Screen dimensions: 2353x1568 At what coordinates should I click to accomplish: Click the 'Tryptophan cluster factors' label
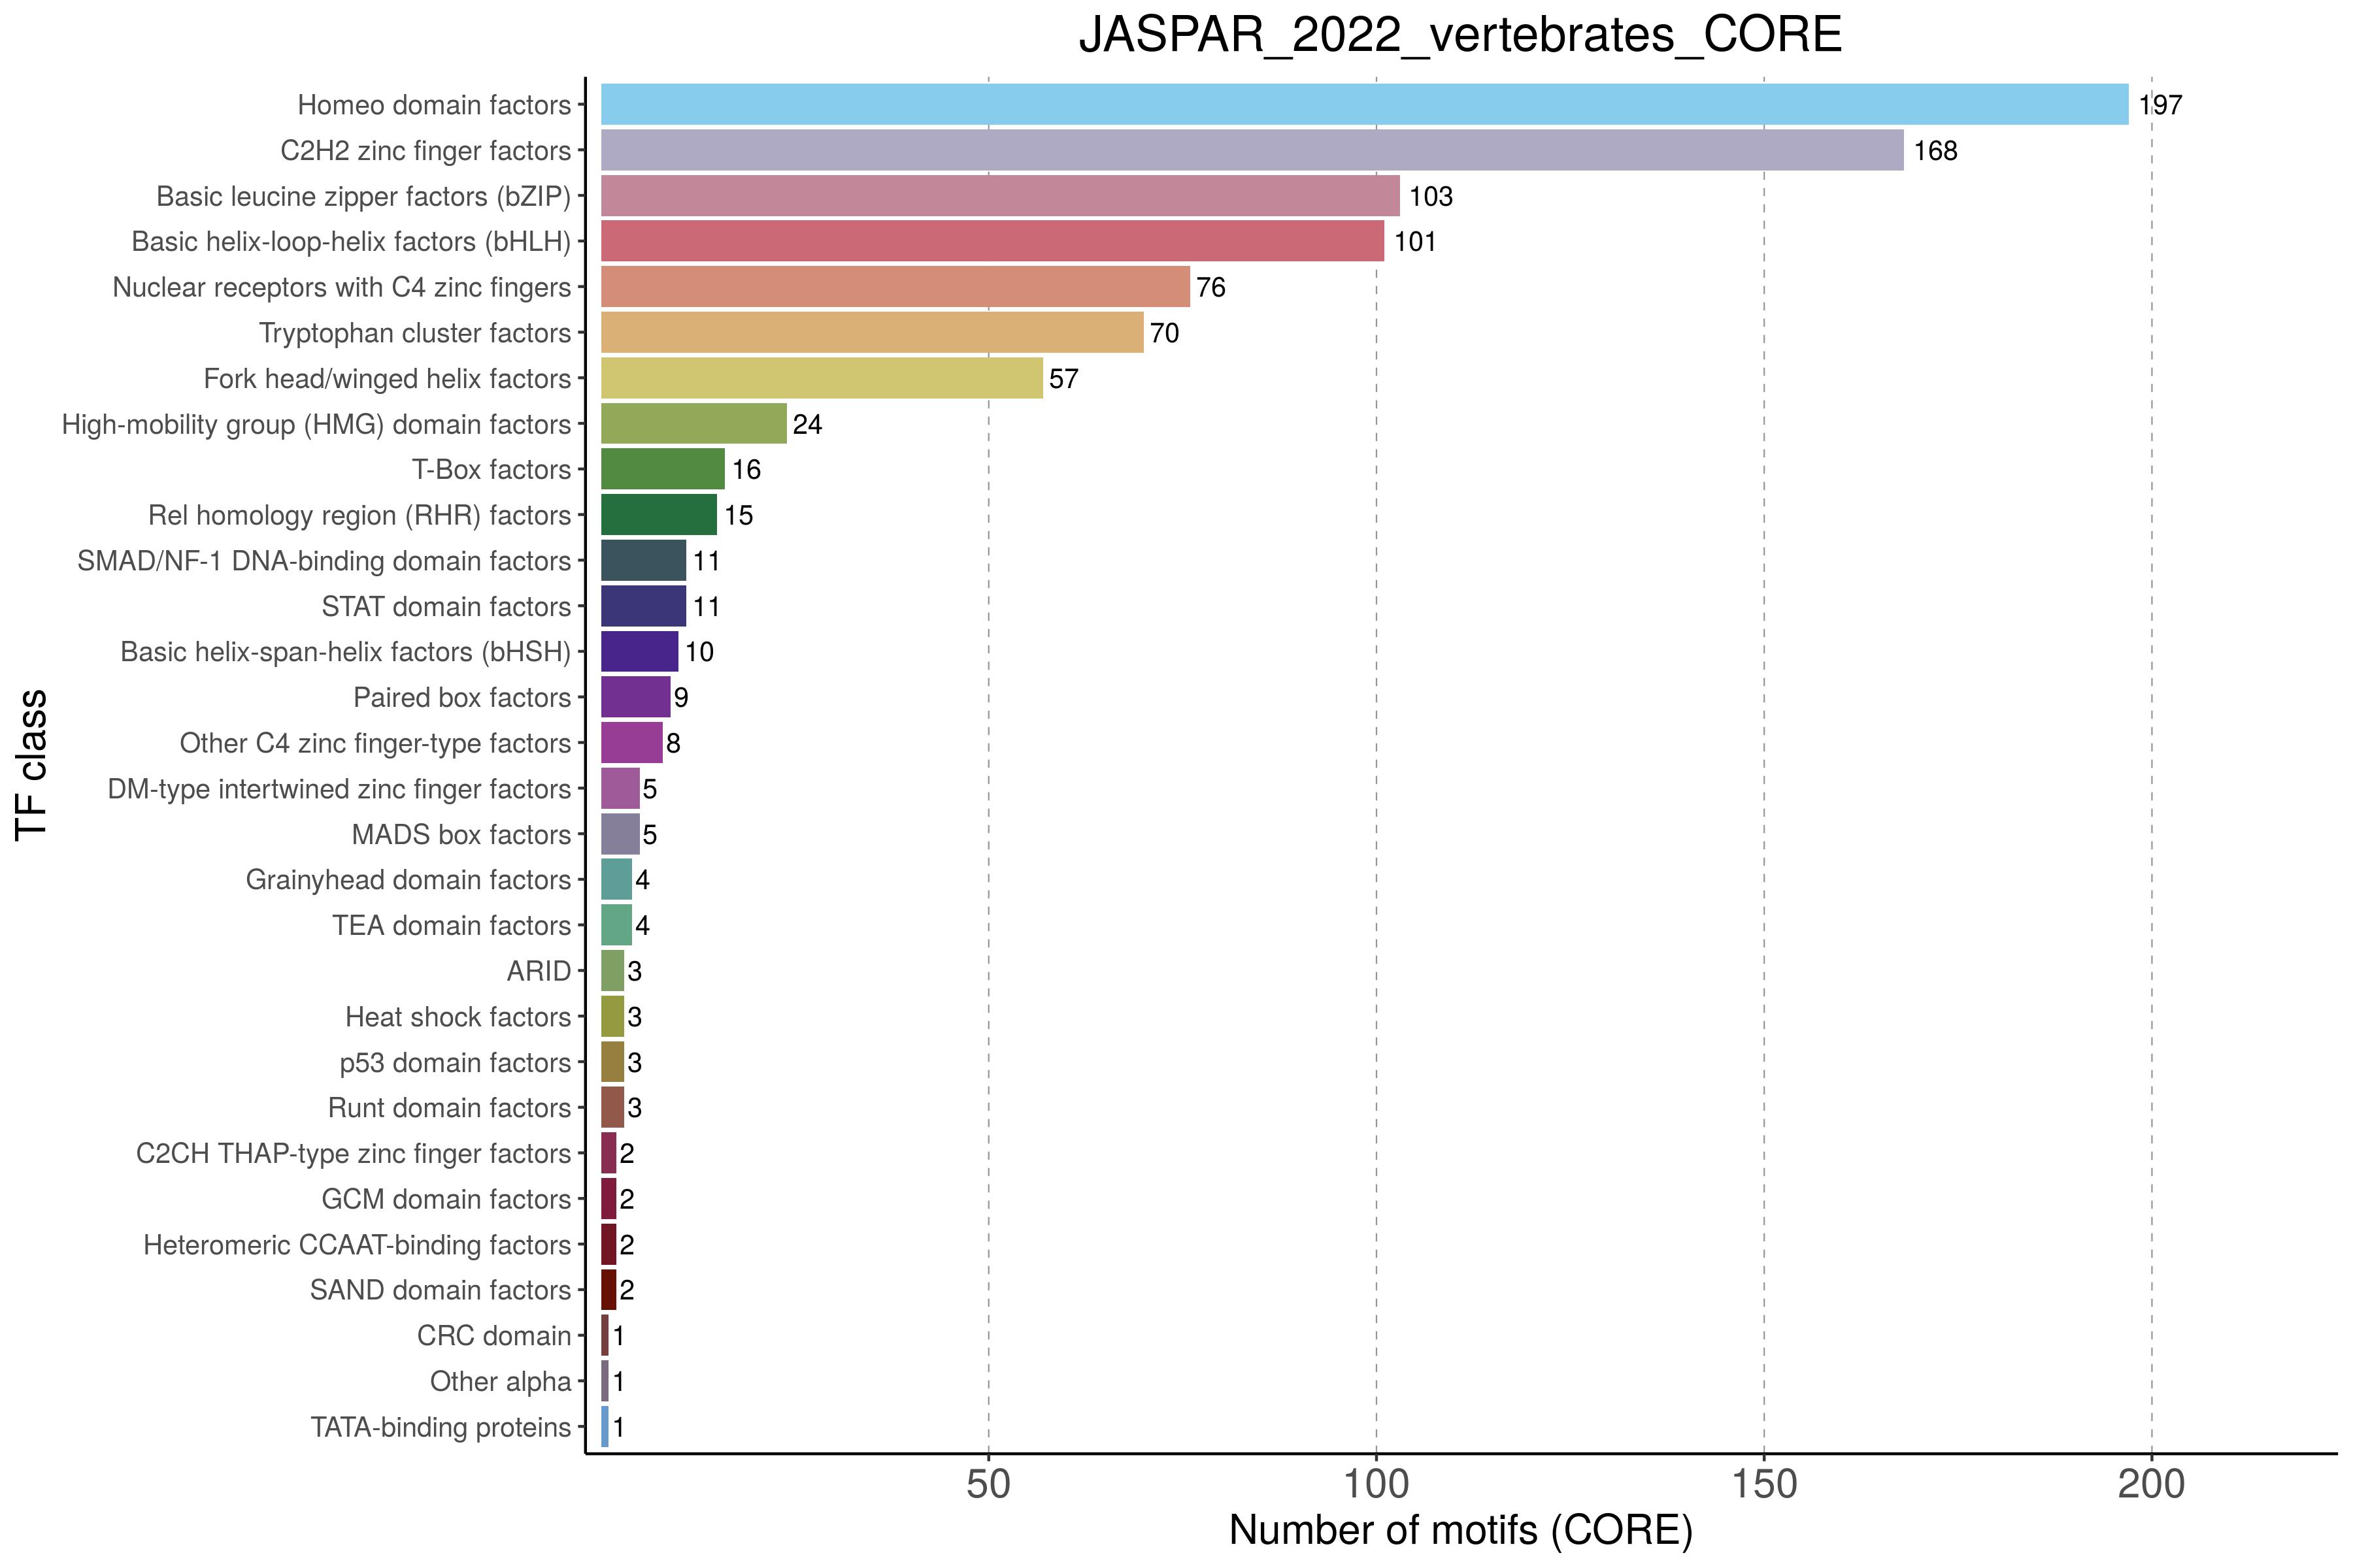pos(415,333)
